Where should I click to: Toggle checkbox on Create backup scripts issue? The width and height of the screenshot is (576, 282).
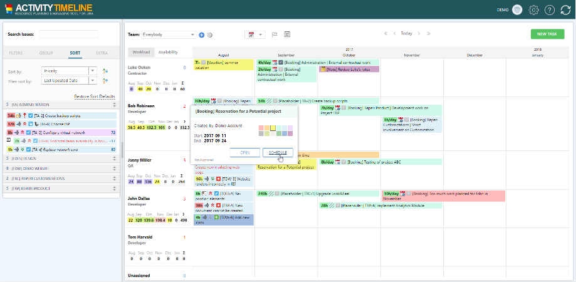pos(30,116)
